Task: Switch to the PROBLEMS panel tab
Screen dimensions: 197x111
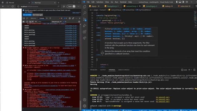Action: click(x=94, y=70)
